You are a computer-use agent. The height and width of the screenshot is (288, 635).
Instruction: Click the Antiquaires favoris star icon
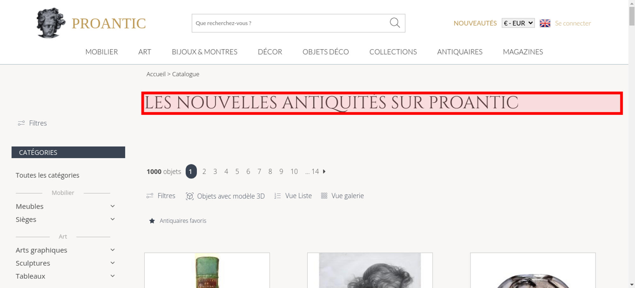click(152, 221)
